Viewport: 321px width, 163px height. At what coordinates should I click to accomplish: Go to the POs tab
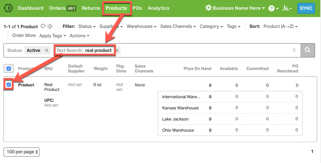[137, 8]
